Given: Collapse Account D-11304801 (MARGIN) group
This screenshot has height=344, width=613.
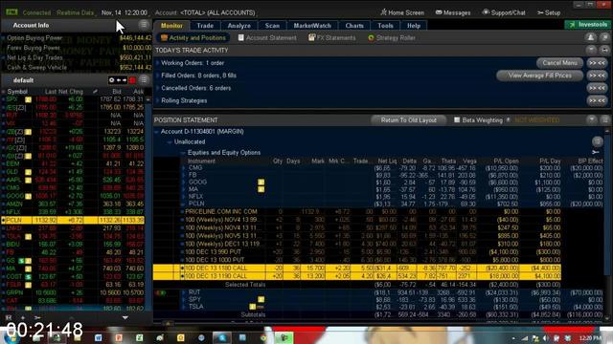Looking at the screenshot, I should [x=157, y=132].
